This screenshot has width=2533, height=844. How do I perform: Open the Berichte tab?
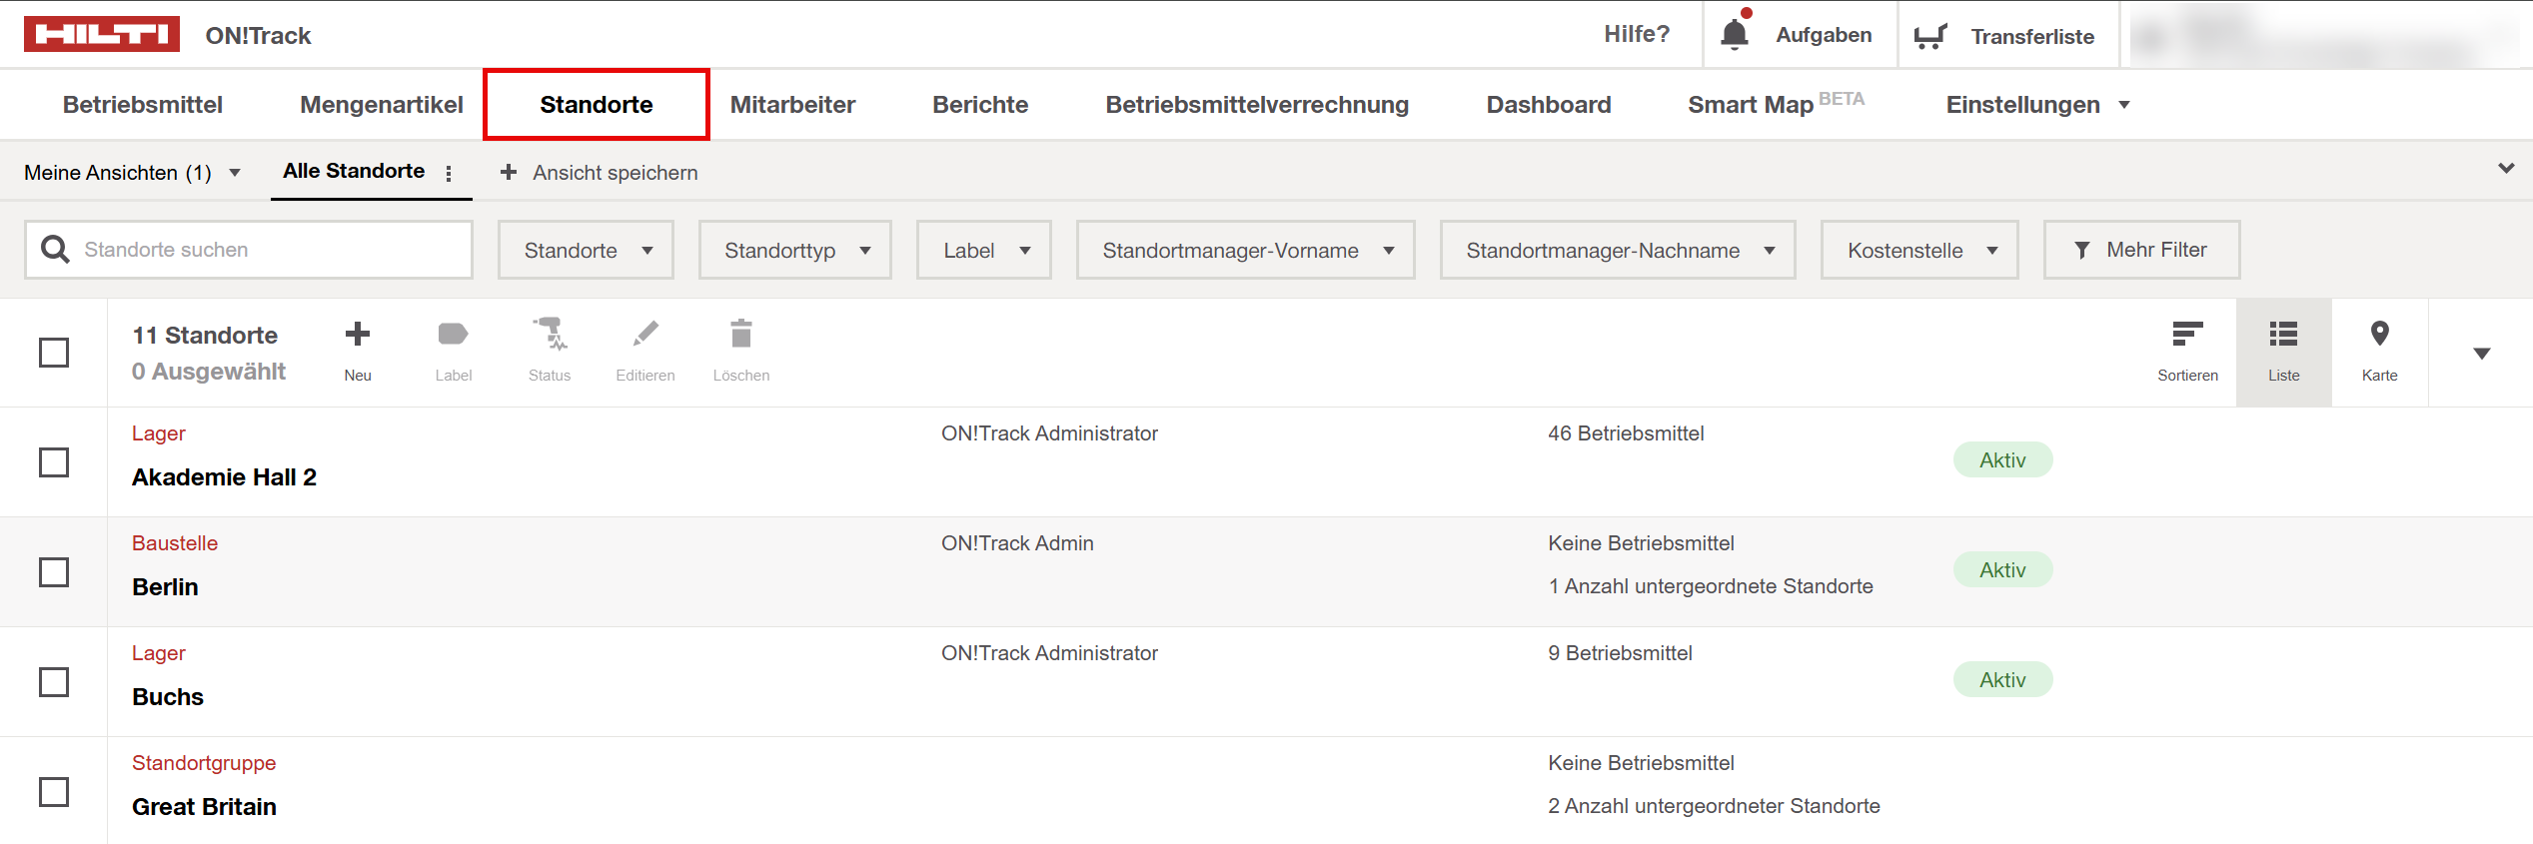click(x=979, y=105)
